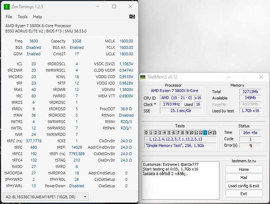Click the SSE value 25.1 sec/Gb
Screen dimensions: 270x204
(181, 111)
